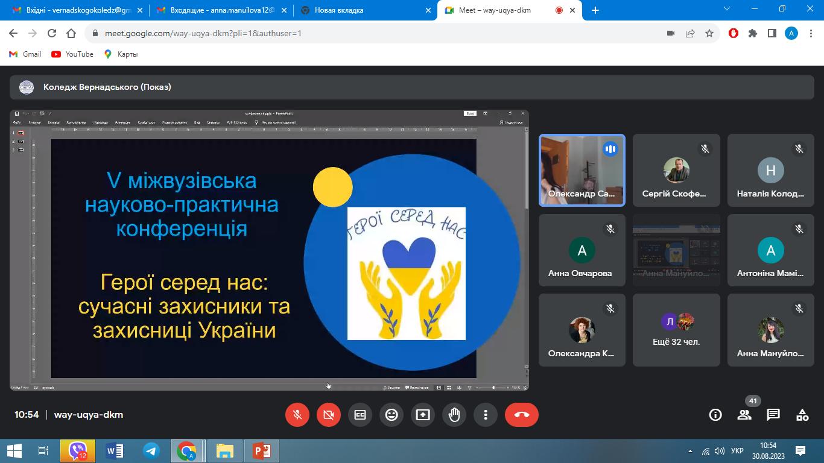Open volume control in system tray
Image resolution: width=824 pixels, height=463 pixels.
point(720,451)
